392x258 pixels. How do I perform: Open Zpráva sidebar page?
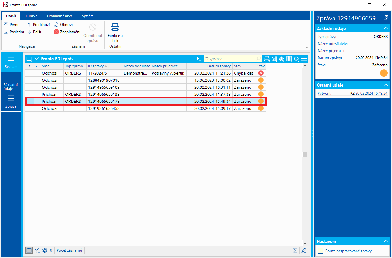tap(11, 102)
